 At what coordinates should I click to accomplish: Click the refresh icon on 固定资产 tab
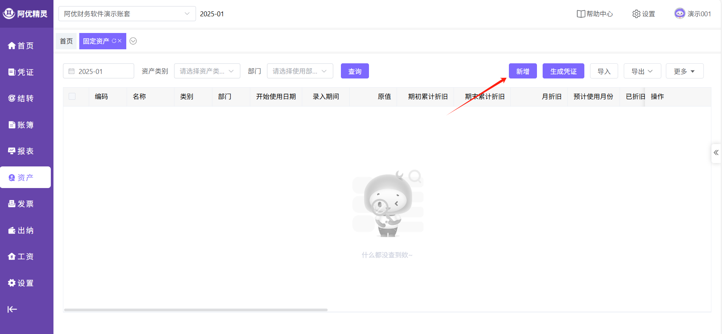[x=114, y=41]
